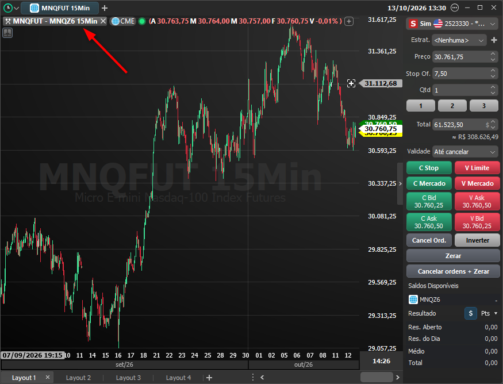Click the V Limite sell button
Image resolution: width=503 pixels, height=384 pixels.
click(477, 168)
